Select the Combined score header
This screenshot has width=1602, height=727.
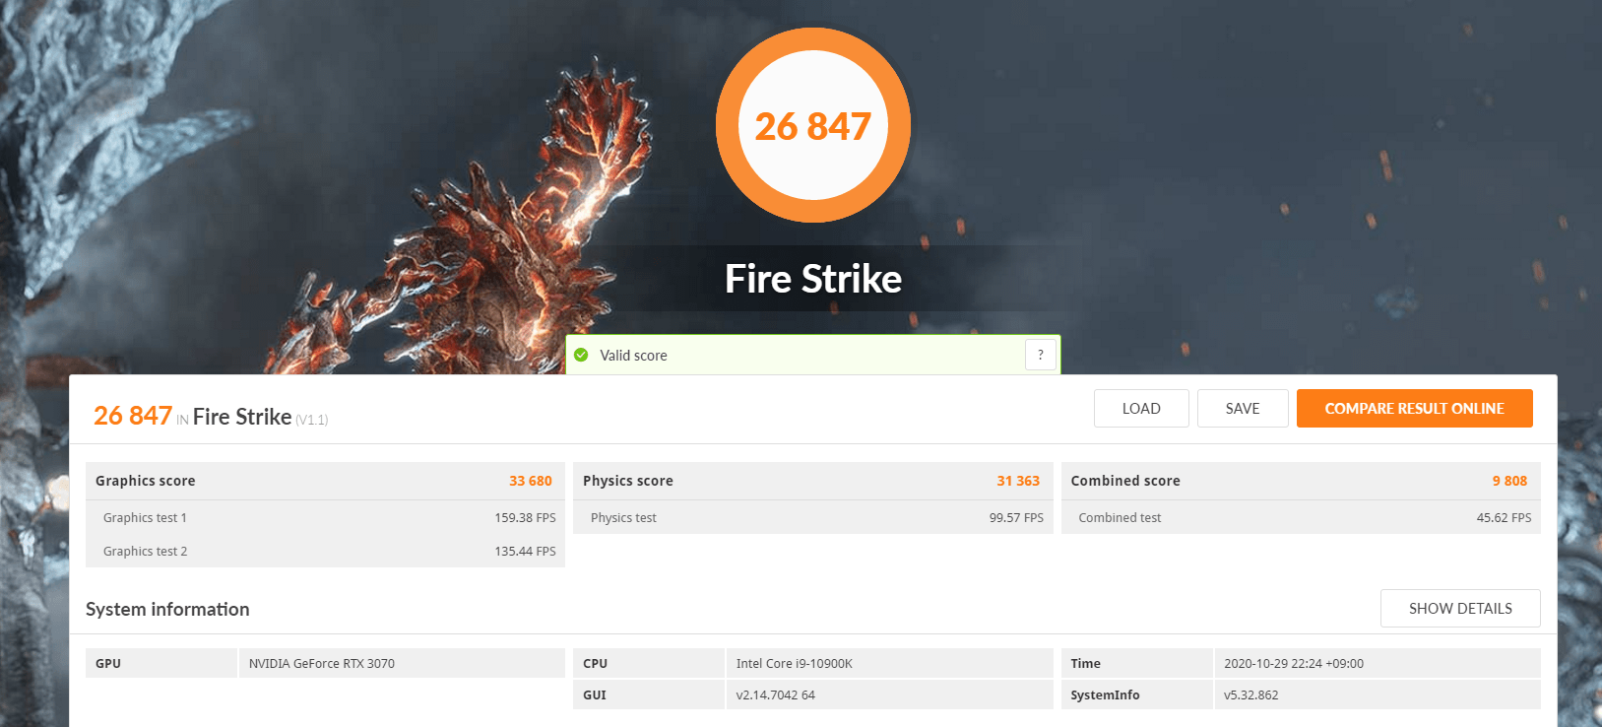pos(1301,481)
